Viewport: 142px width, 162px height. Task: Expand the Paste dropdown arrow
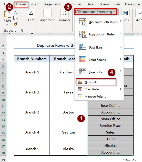(7, 24)
